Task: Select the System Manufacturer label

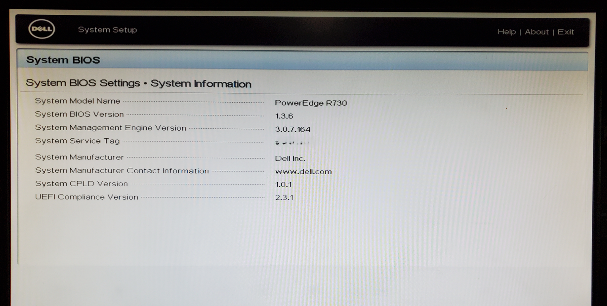Action: tap(79, 157)
